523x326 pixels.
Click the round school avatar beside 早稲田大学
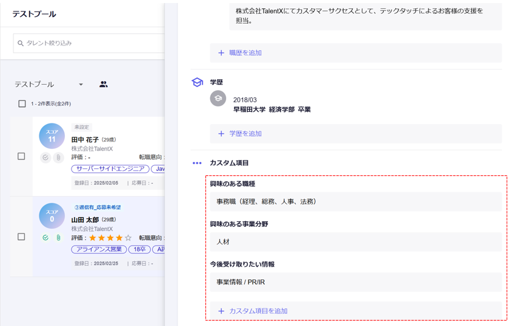coord(218,99)
